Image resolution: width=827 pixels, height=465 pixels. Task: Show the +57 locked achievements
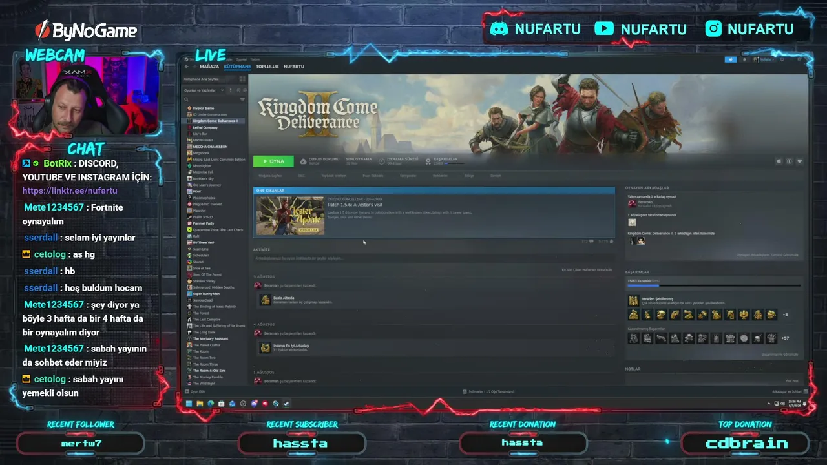tap(785, 338)
